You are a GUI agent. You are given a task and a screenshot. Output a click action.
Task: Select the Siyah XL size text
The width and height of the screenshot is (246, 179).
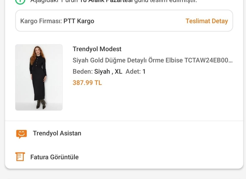(108, 71)
